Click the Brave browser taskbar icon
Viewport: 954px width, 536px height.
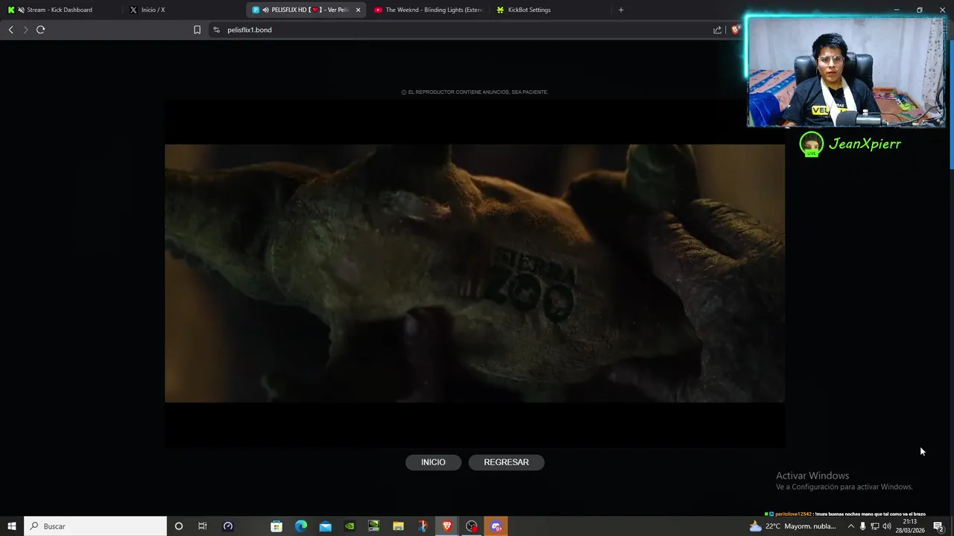pyautogui.click(x=447, y=526)
